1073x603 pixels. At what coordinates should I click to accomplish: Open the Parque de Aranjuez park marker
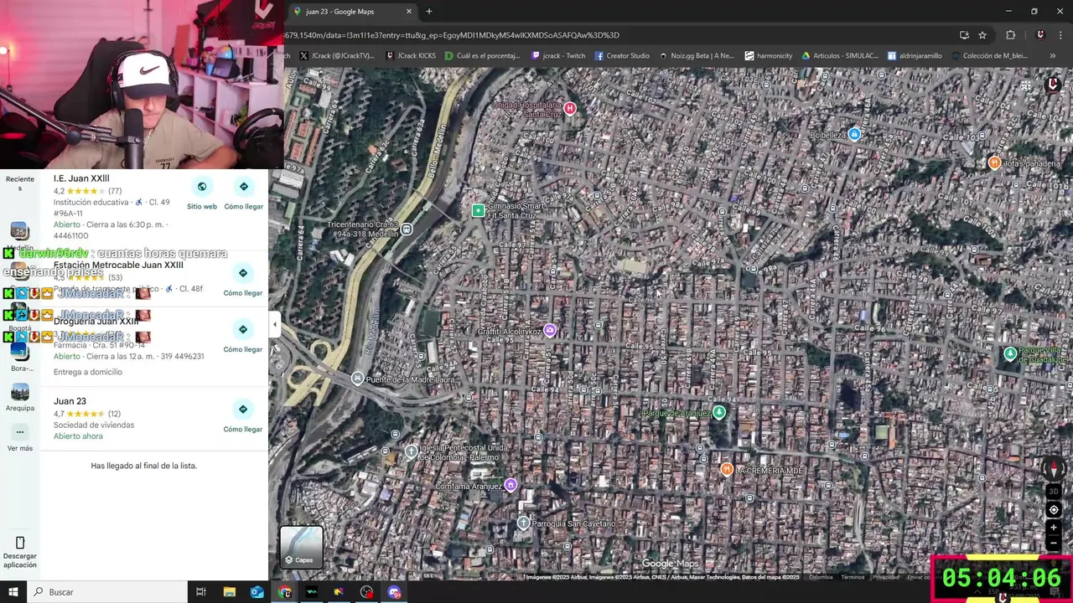point(718,413)
